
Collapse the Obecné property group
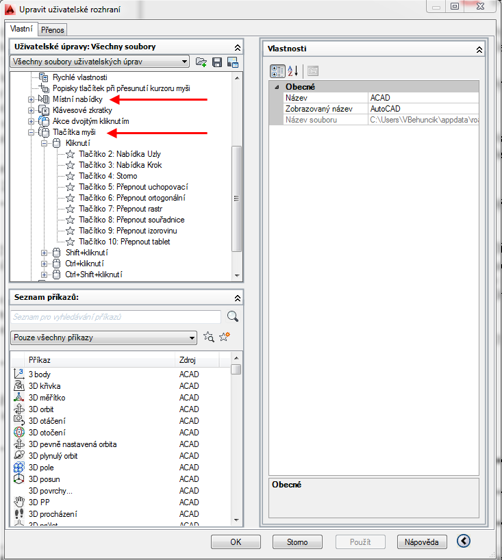coord(277,87)
